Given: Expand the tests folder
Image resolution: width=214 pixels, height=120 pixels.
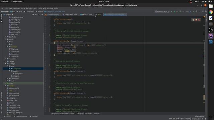Looking at the screenshot, I should tap(5, 83).
